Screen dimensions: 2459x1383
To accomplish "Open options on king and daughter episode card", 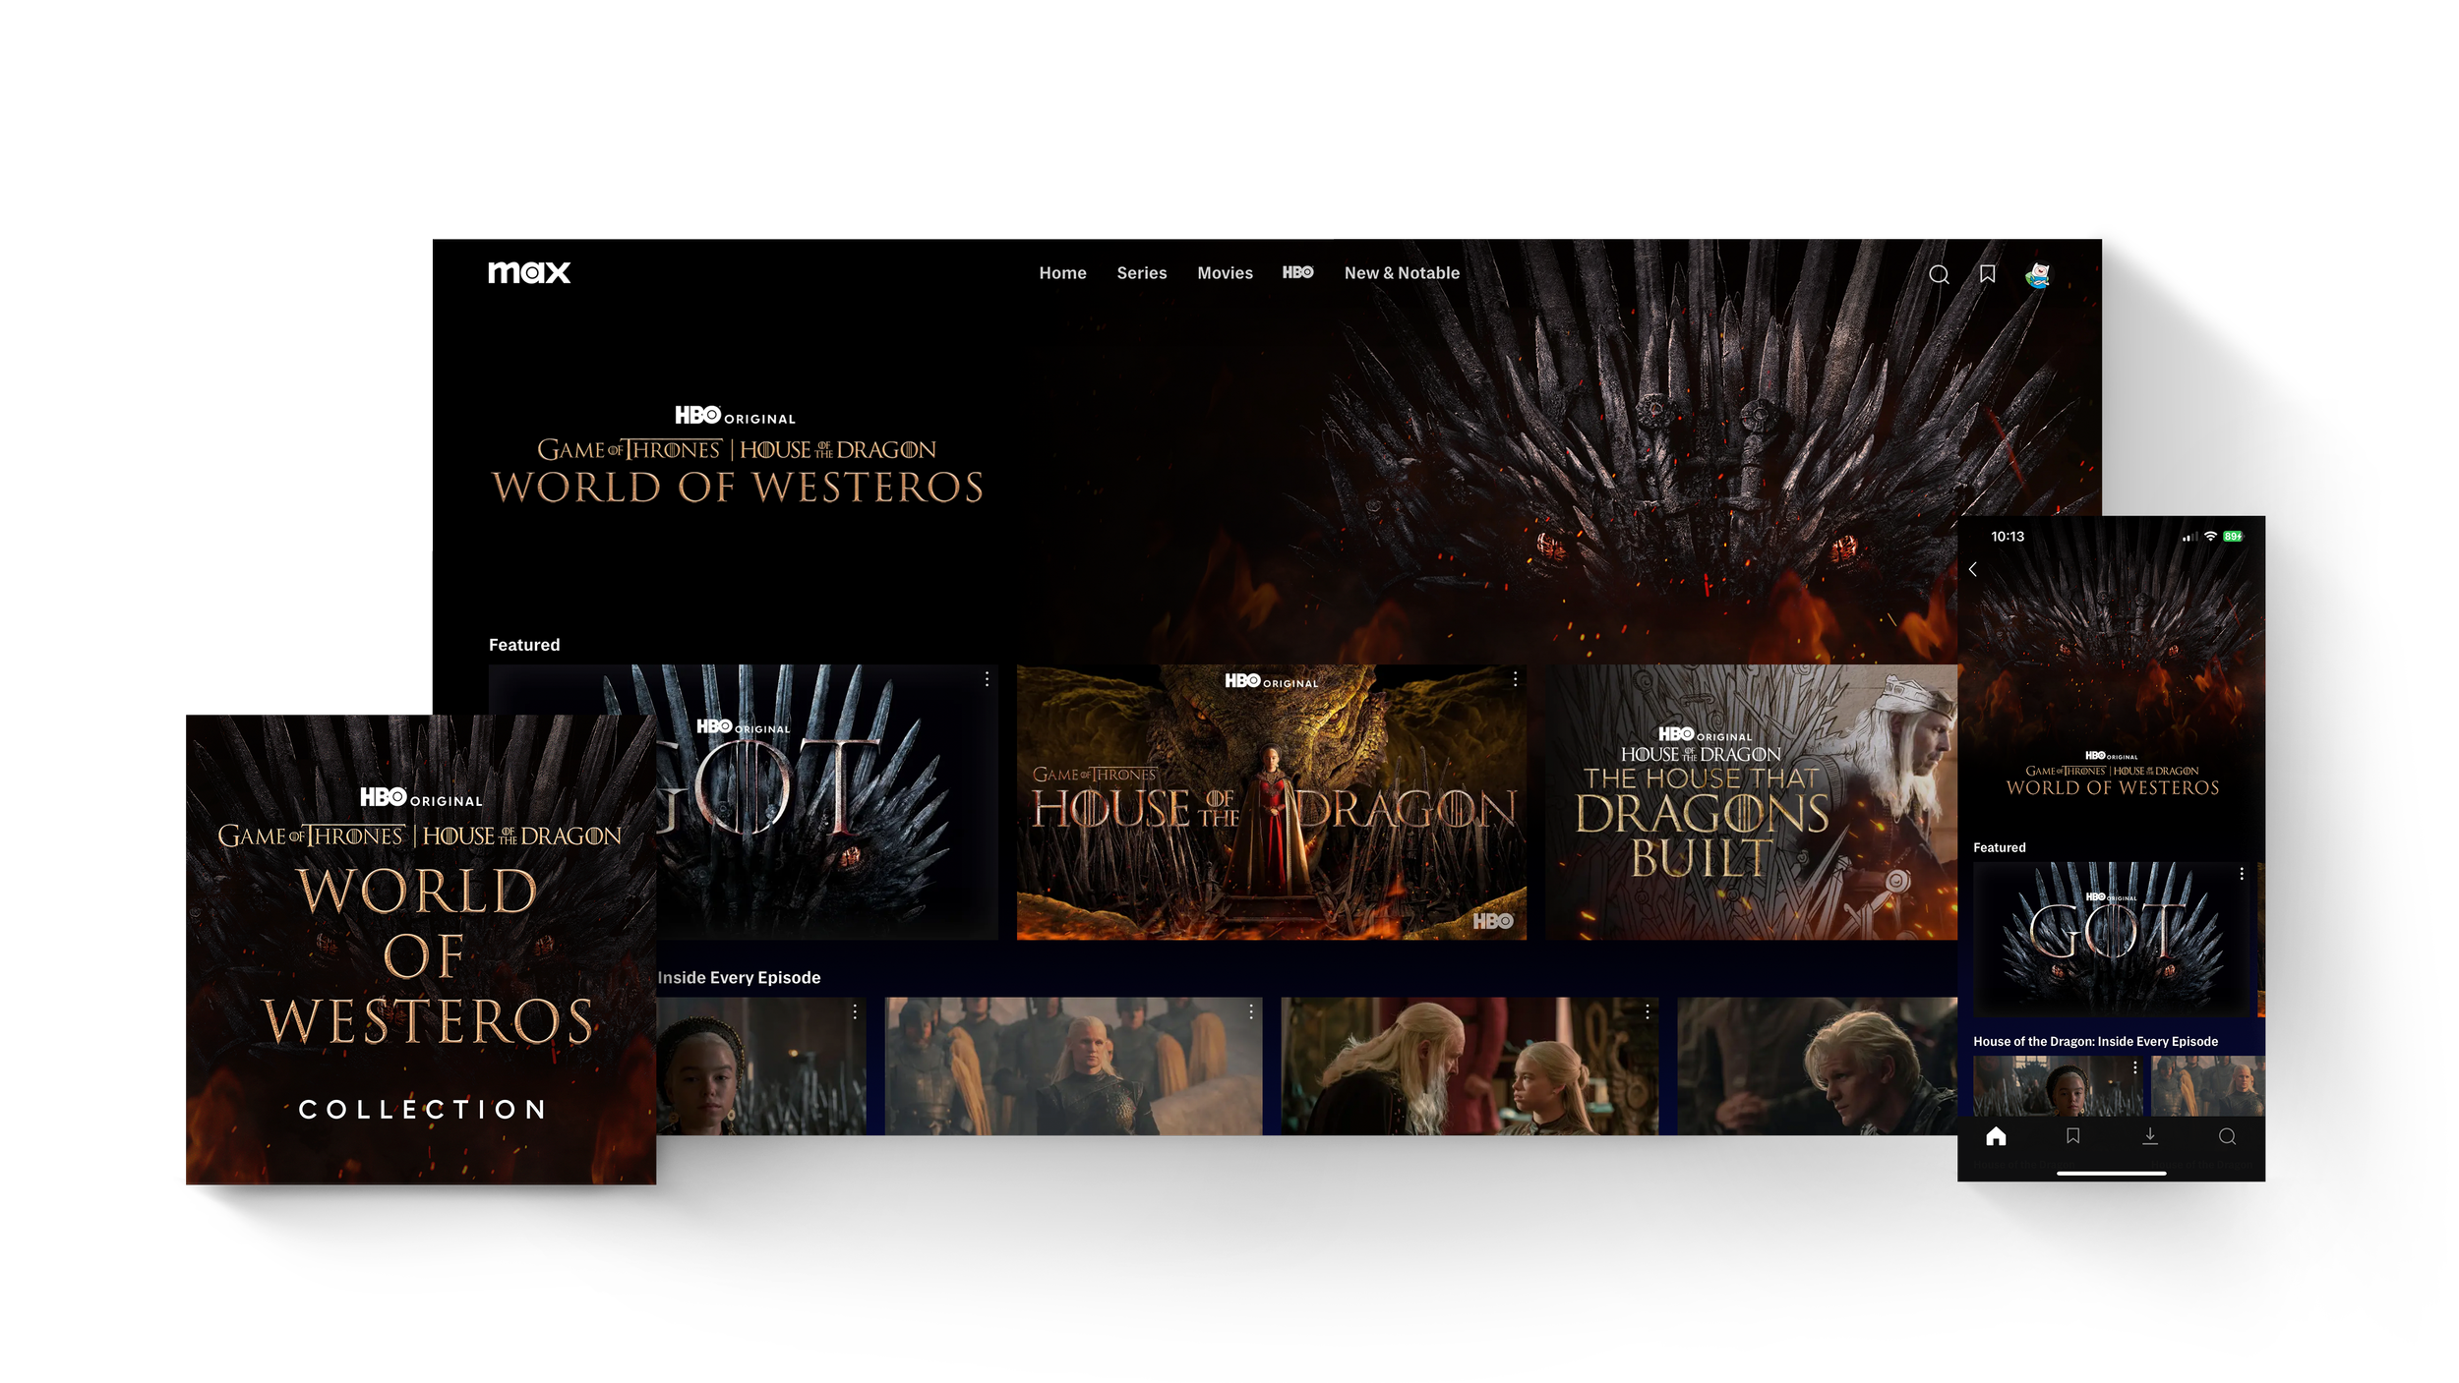I will [x=1648, y=1011].
